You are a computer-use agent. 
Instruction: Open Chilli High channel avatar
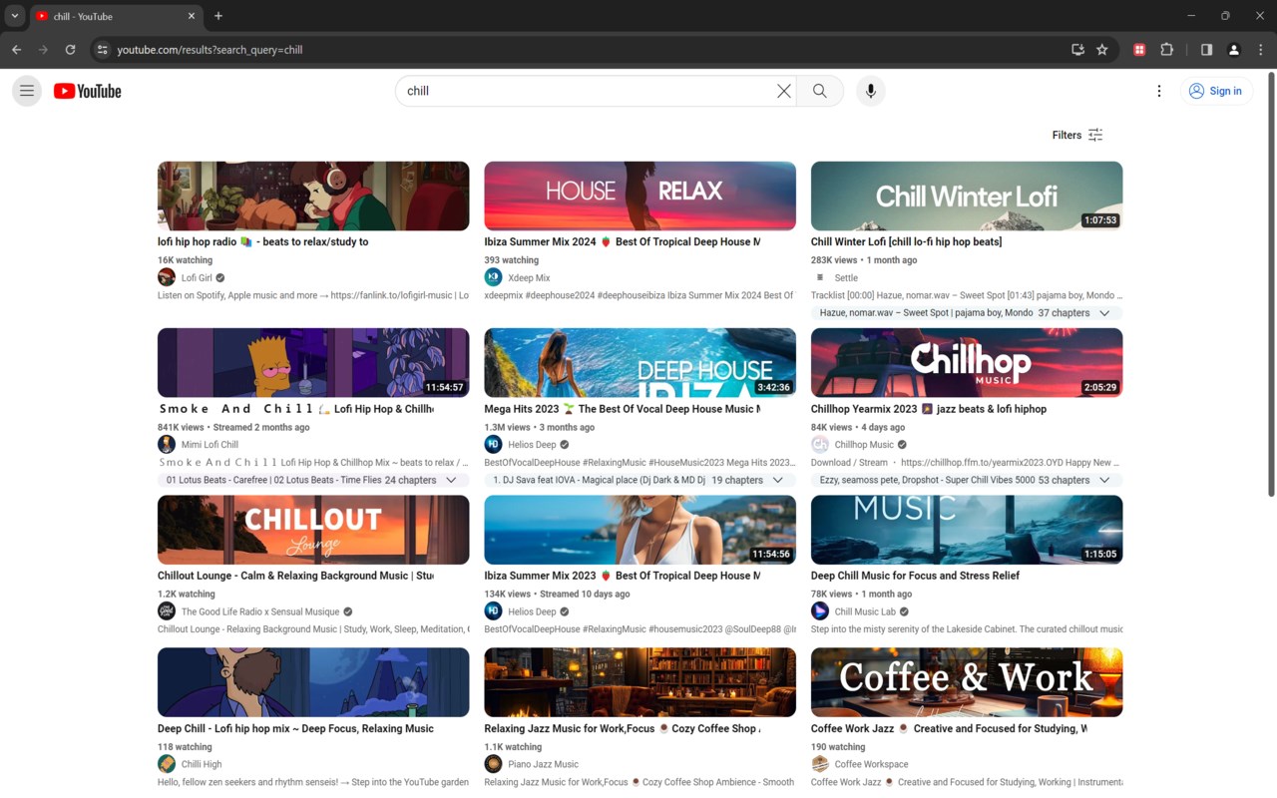pyautogui.click(x=167, y=763)
